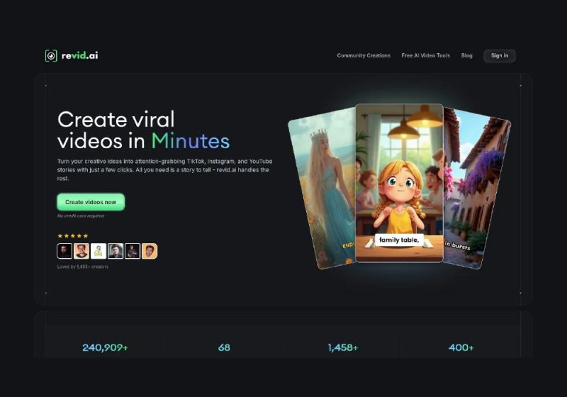Click the 240,909+ statistic
The width and height of the screenshot is (567, 397).
point(105,347)
